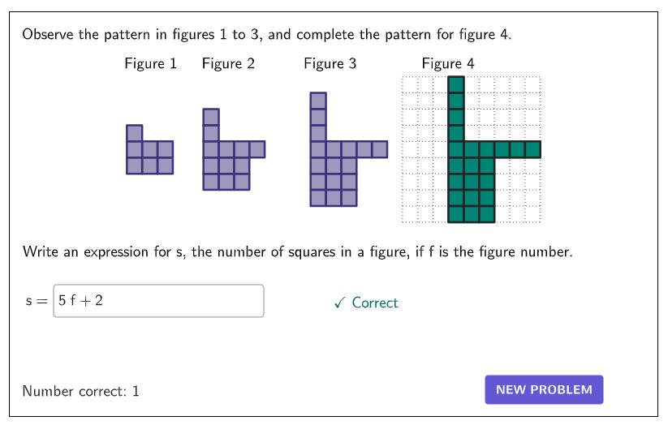Click the Correct feedback text
The image size is (668, 425).
tap(374, 303)
